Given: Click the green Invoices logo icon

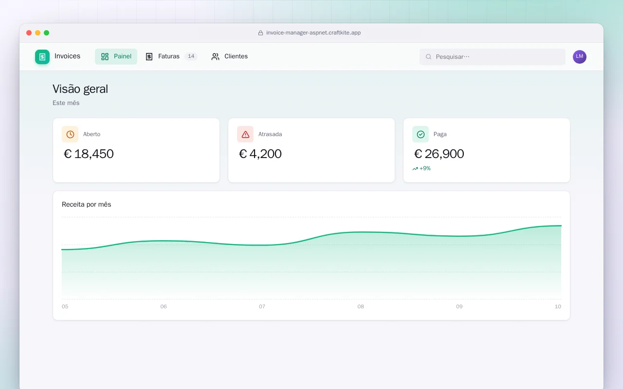Looking at the screenshot, I should [42, 57].
